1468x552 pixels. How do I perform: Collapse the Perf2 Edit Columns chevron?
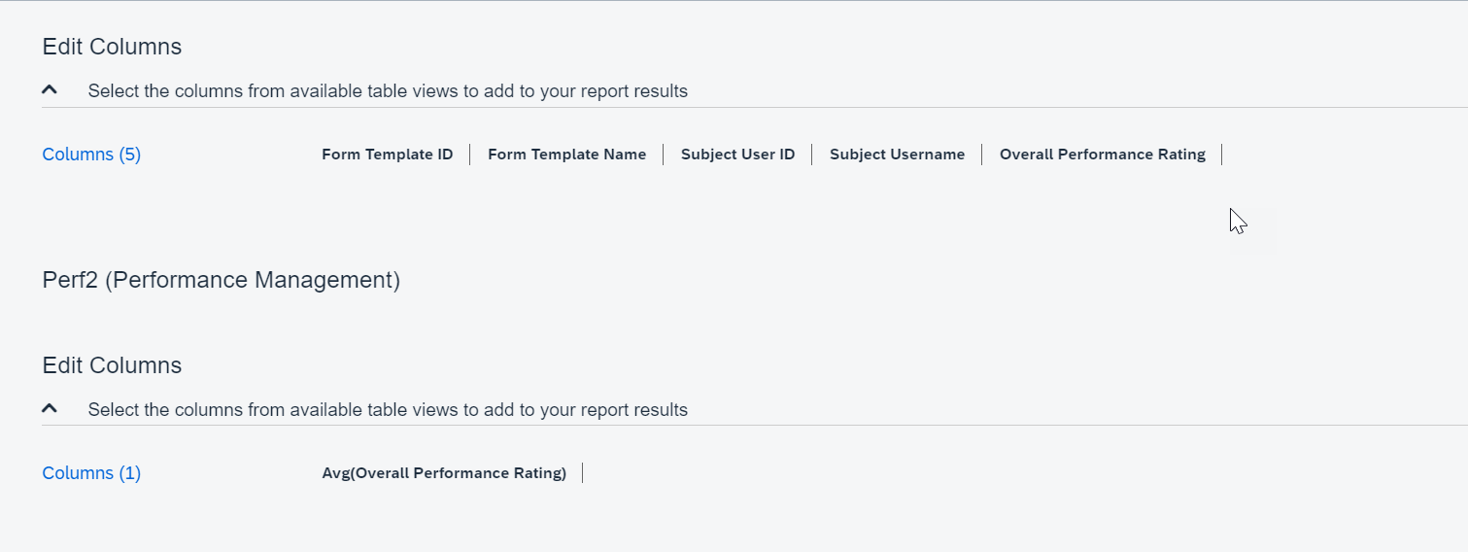(x=50, y=408)
